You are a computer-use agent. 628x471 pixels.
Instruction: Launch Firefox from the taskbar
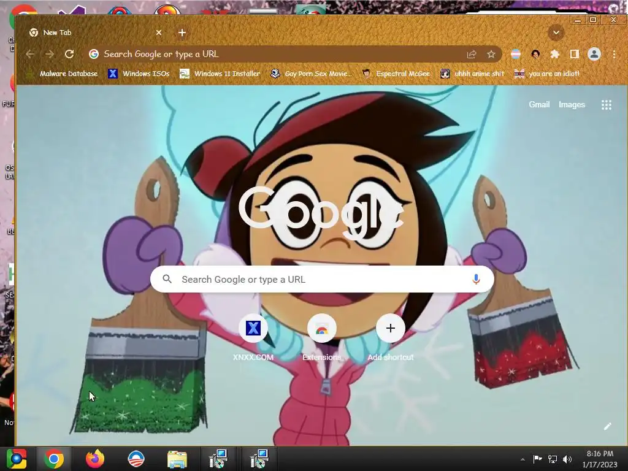(x=95, y=459)
